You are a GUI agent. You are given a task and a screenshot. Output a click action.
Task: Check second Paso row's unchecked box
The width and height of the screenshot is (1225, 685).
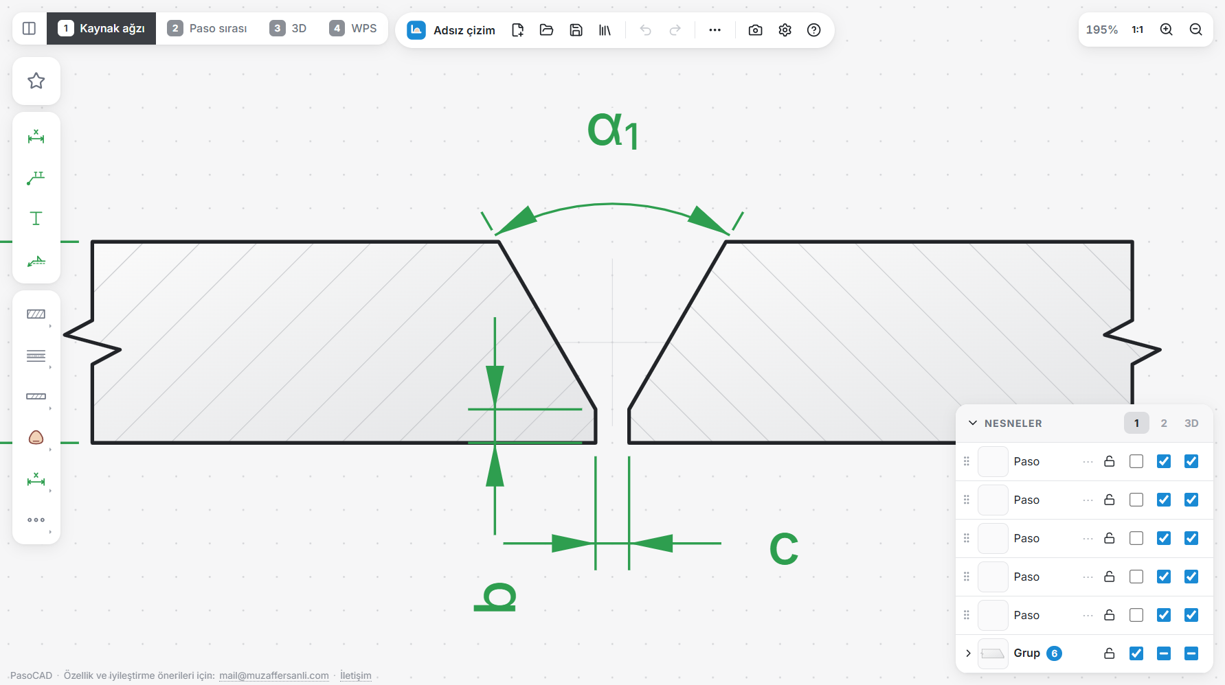click(x=1136, y=500)
